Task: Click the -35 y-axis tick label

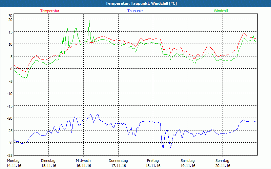Action: [x=10, y=155]
